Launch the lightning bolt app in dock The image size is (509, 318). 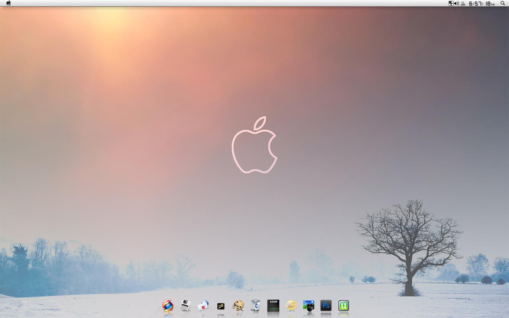[x=221, y=306]
